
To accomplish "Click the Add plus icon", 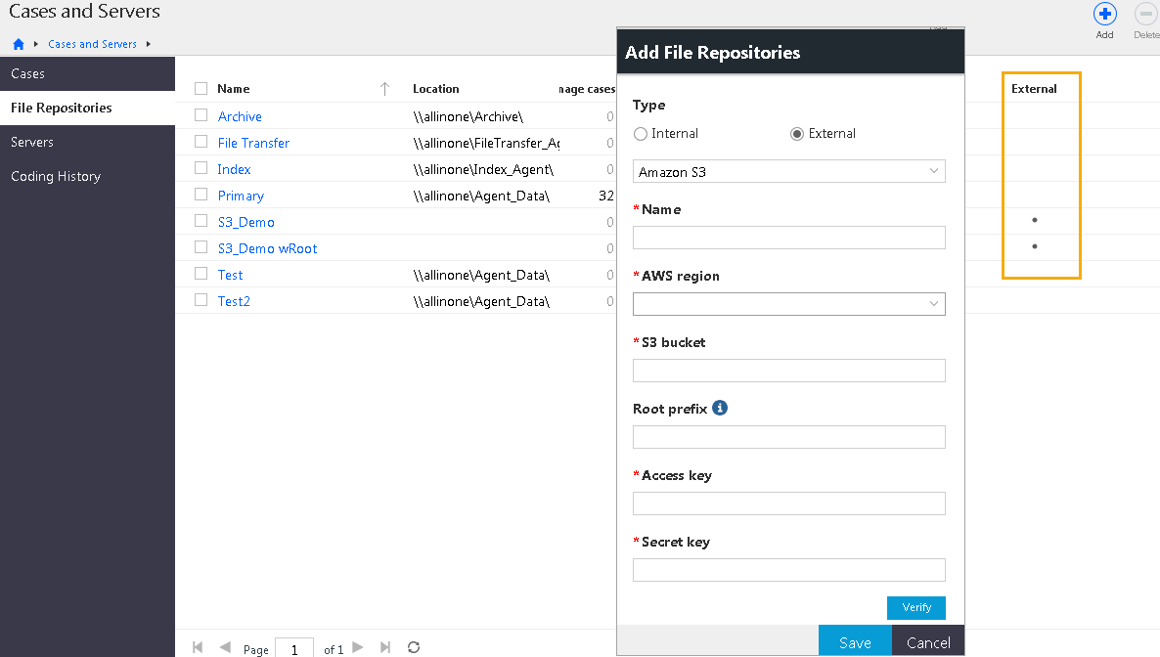I will (1104, 15).
